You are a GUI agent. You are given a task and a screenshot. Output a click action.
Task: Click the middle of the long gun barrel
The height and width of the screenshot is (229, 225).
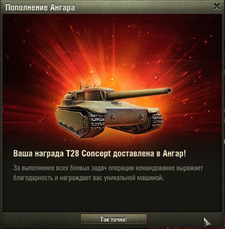point(138,94)
